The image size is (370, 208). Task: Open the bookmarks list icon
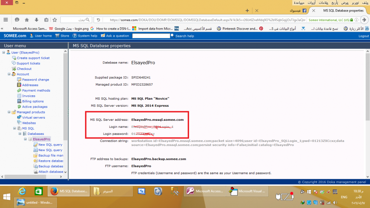click(x=46, y=20)
